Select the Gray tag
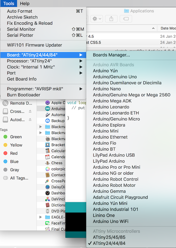 [11, 170]
